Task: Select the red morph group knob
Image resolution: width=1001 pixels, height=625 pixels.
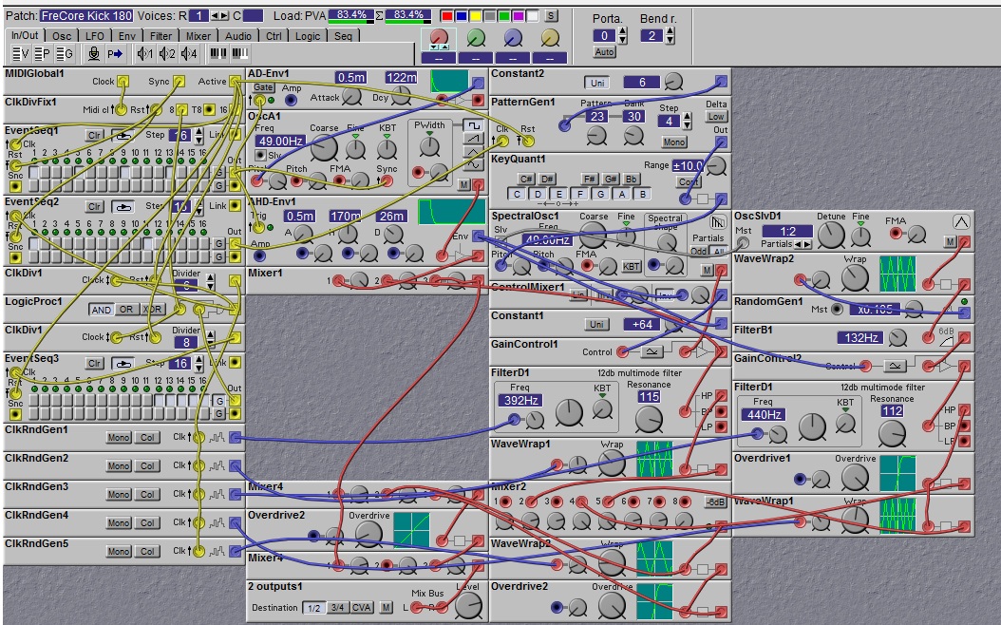Action: pos(439,38)
